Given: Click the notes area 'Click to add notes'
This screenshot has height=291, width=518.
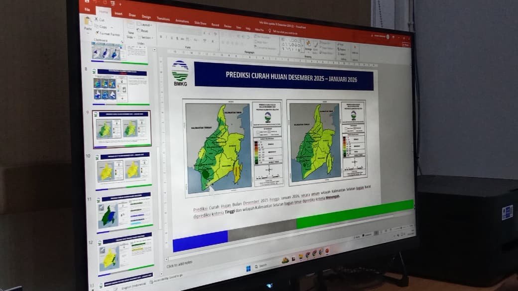Looking at the screenshot, I should 179,264.
